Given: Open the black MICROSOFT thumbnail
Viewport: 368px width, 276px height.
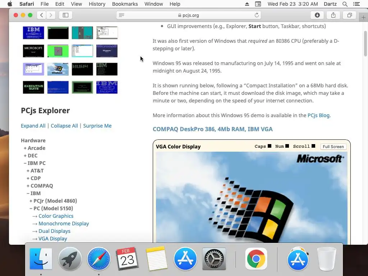Looking at the screenshot, I should click(33, 51).
